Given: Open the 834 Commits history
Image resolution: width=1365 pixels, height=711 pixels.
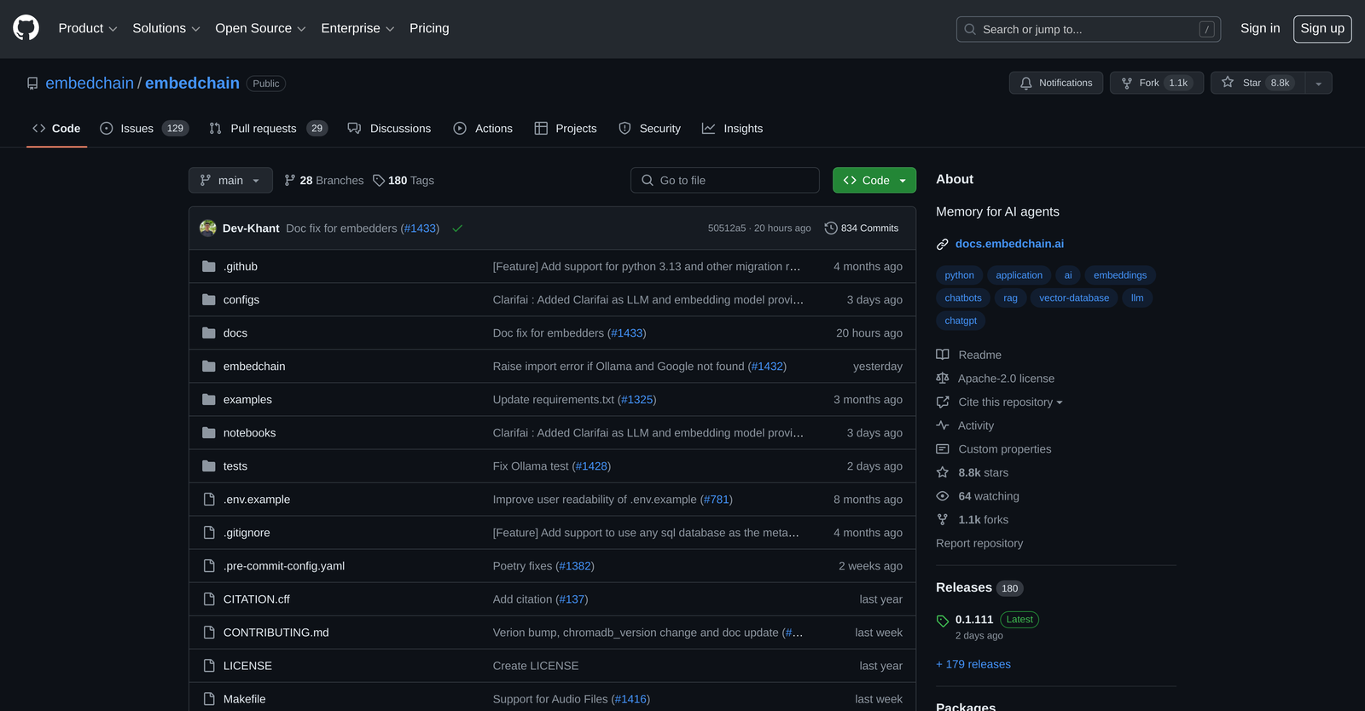Looking at the screenshot, I should (862, 228).
